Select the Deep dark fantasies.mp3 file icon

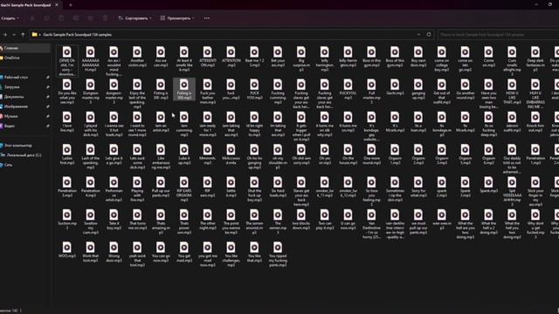(x=535, y=52)
